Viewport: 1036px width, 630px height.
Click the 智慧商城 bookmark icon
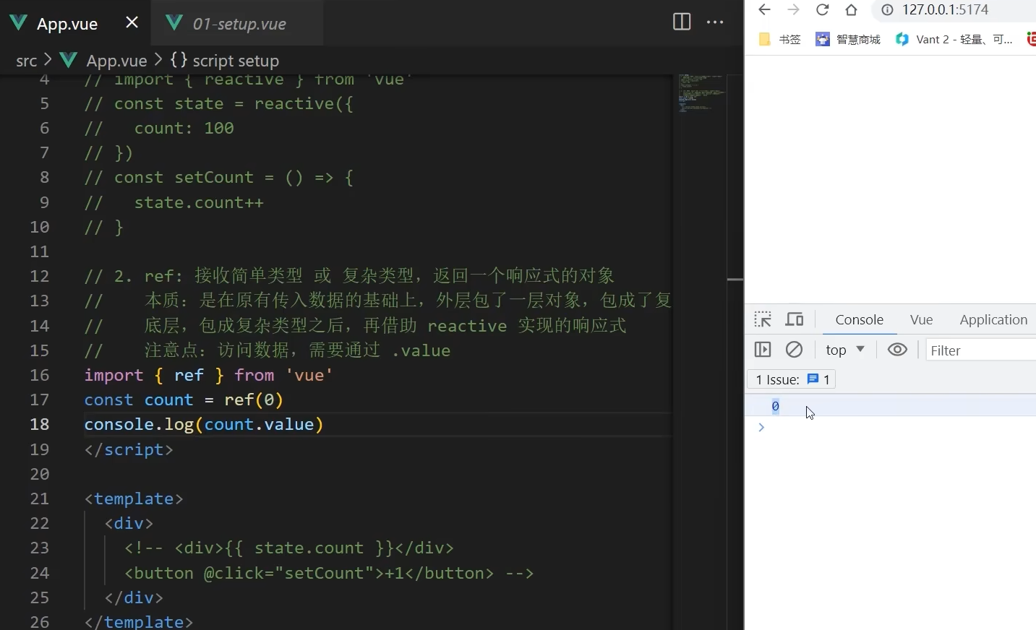click(x=823, y=40)
